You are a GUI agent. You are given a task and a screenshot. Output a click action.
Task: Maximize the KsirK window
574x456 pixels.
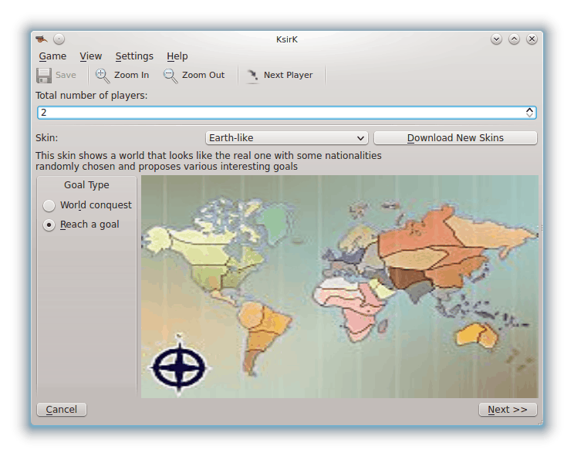click(514, 39)
